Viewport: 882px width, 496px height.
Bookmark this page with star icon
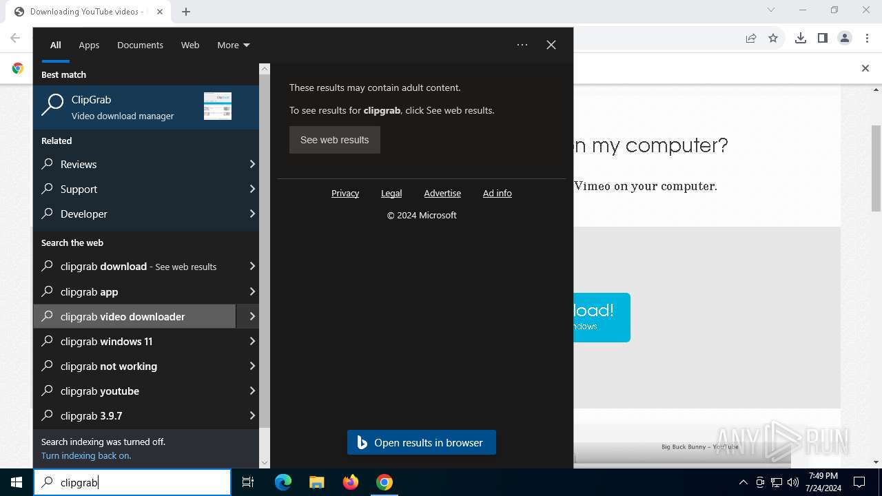[x=773, y=38]
